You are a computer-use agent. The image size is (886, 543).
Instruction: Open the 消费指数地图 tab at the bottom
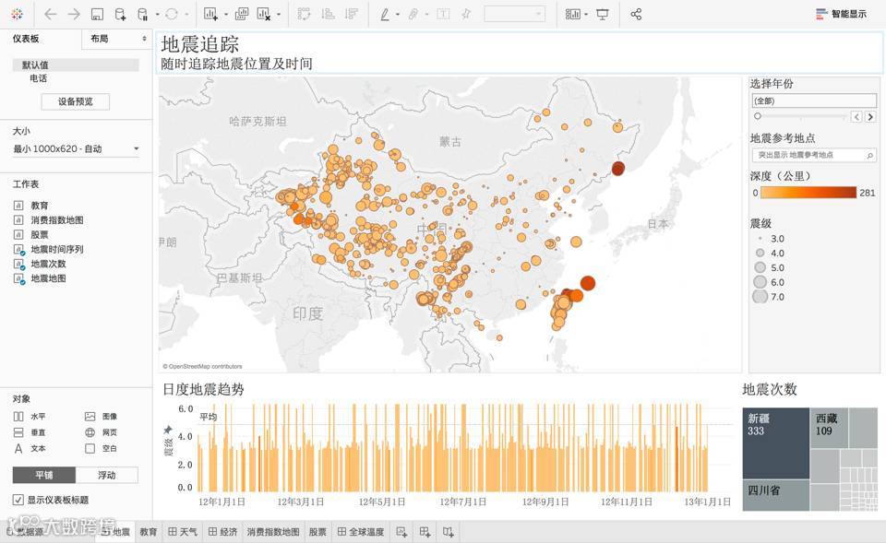click(273, 532)
